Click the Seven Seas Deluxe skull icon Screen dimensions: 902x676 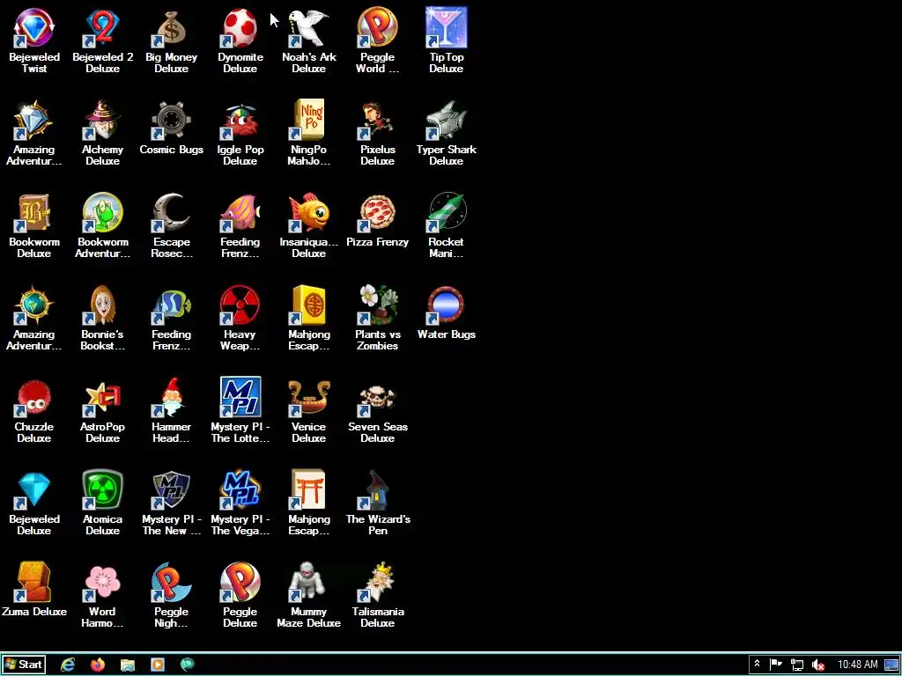click(377, 398)
